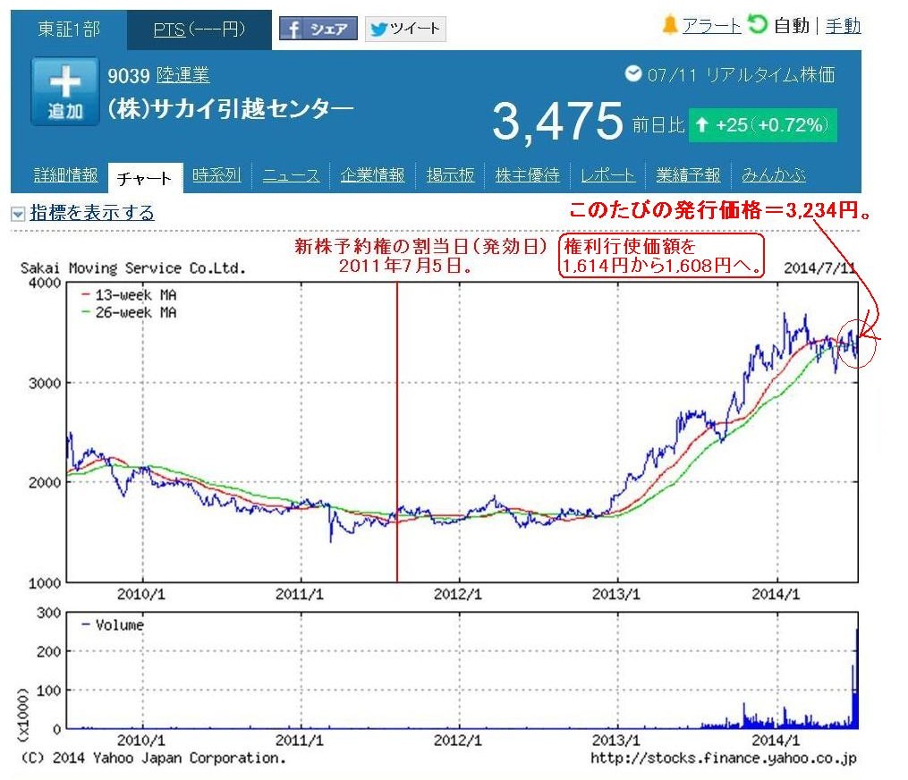Open the レポート tab
The image size is (908, 780).
608,175
